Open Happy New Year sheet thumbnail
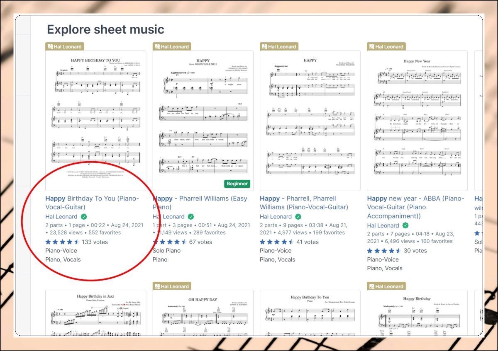 click(417, 121)
